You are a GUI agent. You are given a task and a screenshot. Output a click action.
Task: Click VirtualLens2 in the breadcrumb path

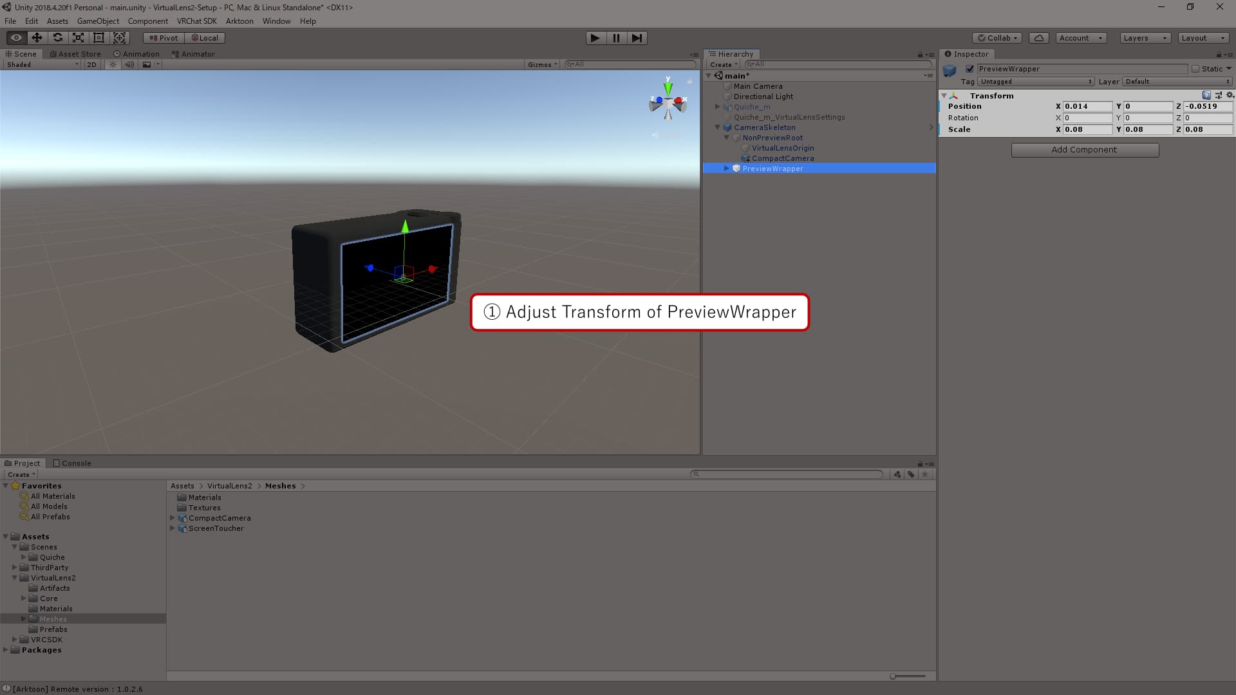(229, 486)
